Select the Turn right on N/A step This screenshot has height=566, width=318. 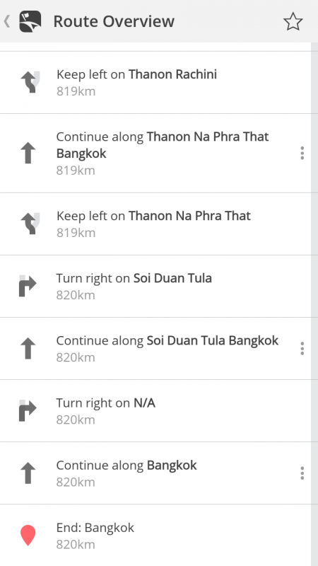155,411
